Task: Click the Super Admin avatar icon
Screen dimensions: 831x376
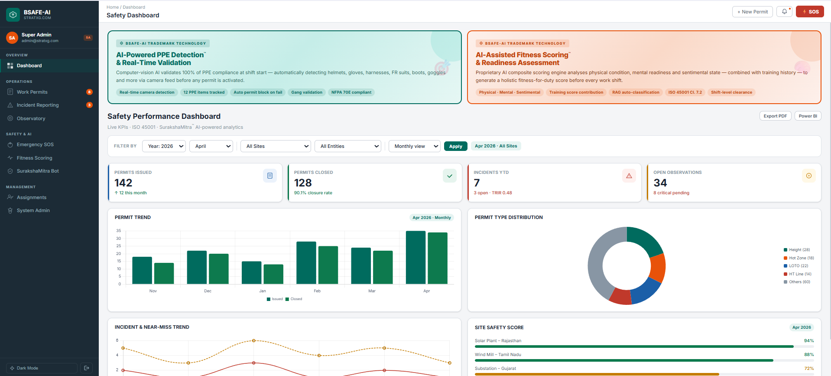Action: [x=12, y=38]
